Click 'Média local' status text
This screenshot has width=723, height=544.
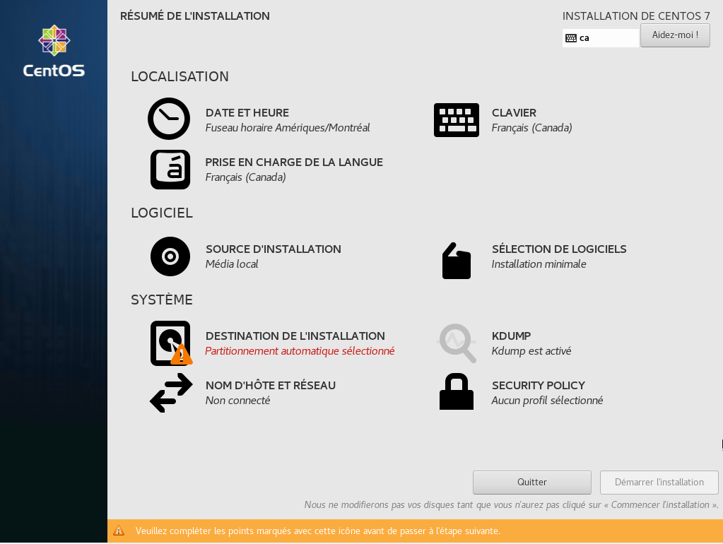[232, 264]
